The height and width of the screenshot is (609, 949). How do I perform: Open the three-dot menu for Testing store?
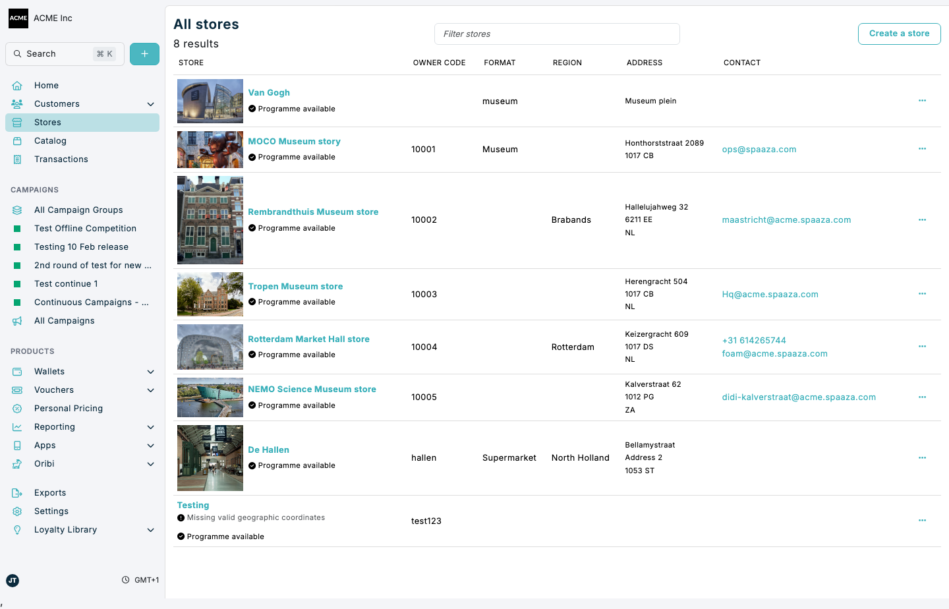(922, 520)
